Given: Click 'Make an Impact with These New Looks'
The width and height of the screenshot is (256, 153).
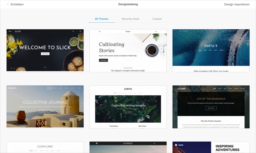Looking at the screenshot, I should tap(211, 71).
